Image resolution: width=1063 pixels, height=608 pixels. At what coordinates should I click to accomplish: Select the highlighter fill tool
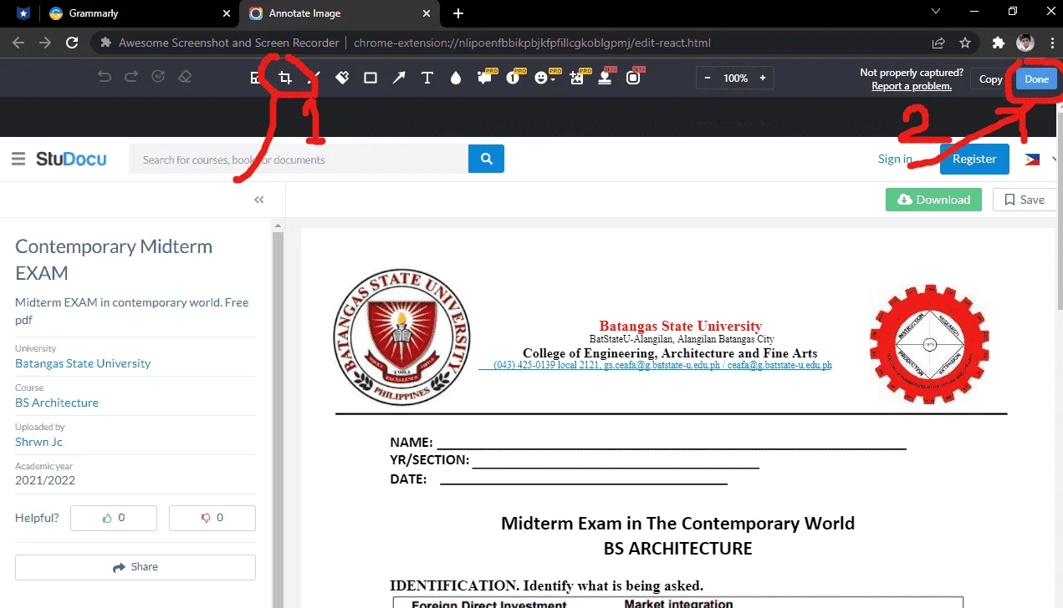point(342,78)
